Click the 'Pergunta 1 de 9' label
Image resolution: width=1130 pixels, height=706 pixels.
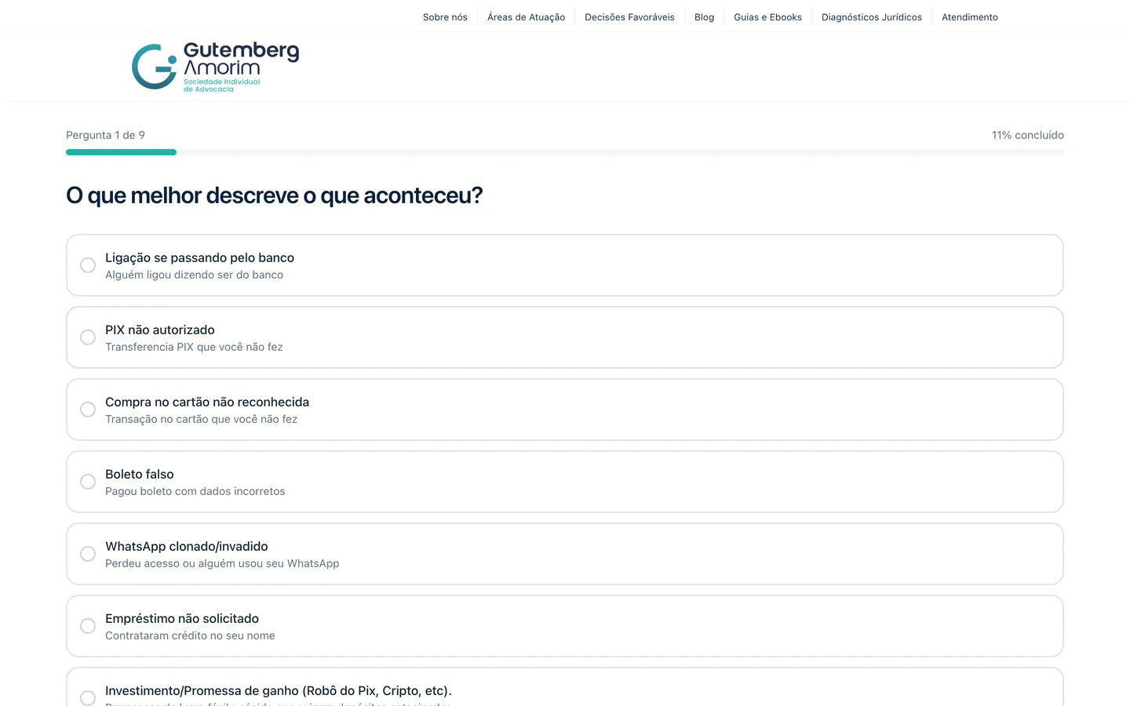pos(105,135)
